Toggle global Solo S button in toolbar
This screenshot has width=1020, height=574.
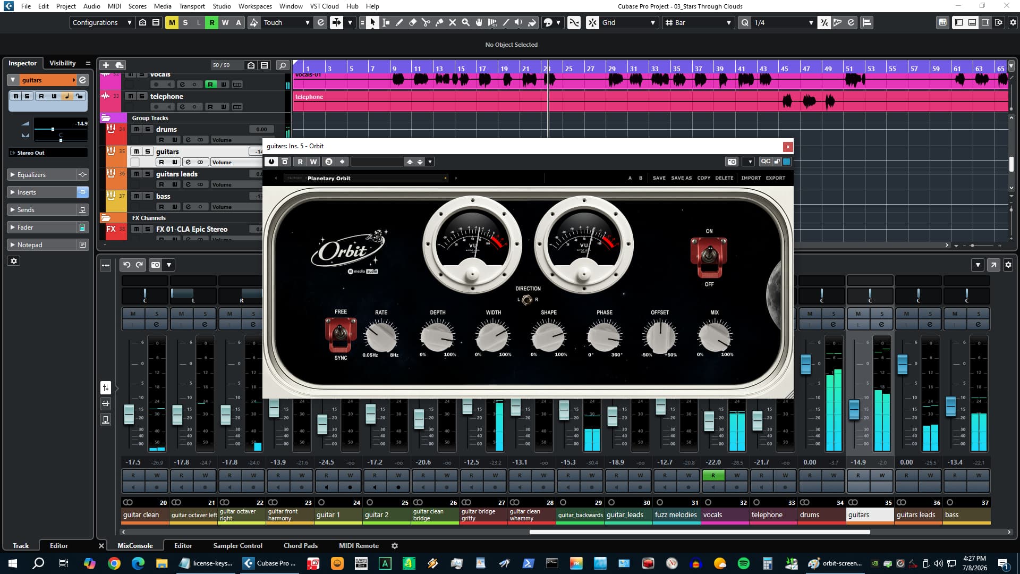[185, 22]
